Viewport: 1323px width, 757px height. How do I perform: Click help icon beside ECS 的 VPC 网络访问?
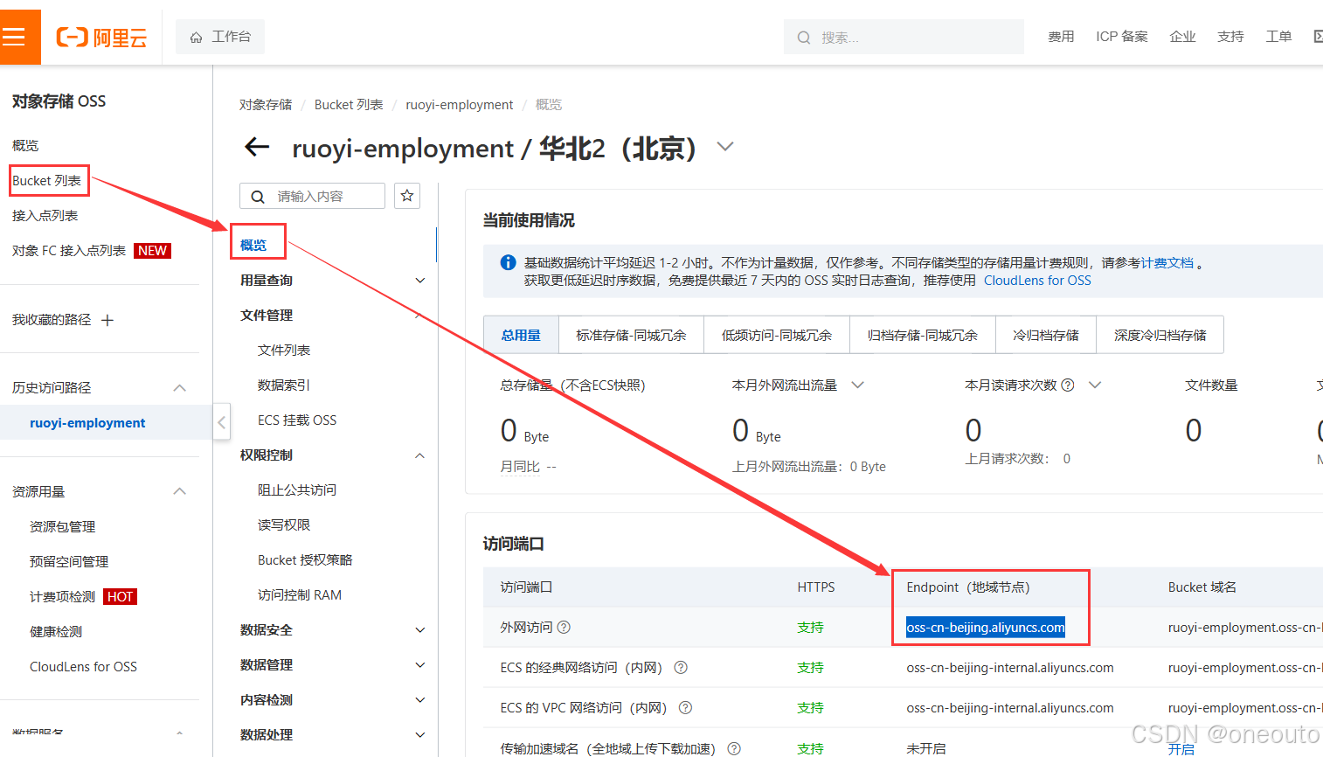(x=686, y=707)
